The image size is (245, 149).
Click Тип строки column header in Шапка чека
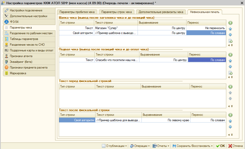[76, 23]
